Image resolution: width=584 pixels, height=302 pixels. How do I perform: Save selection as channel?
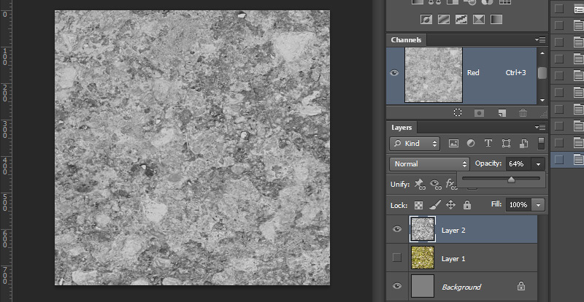[479, 112]
